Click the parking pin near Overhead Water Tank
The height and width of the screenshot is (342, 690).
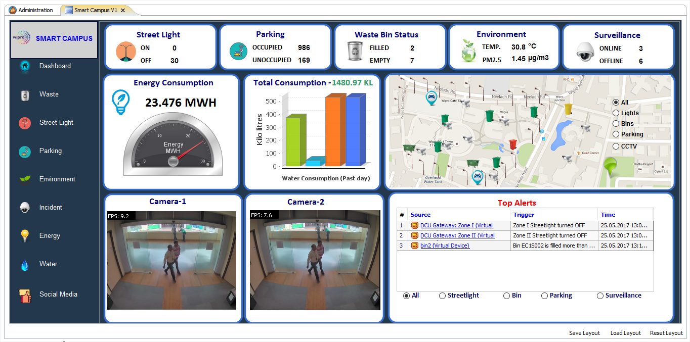pyautogui.click(x=477, y=177)
